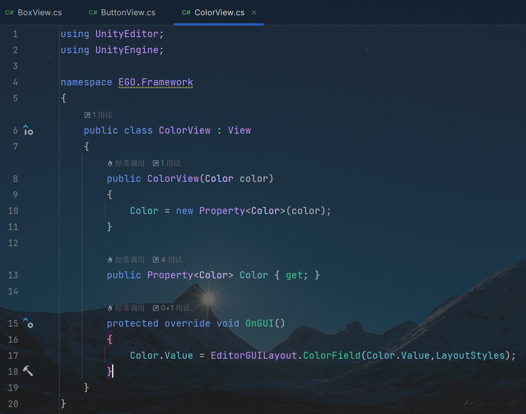Click EditorGUILayout on line 17
Image resolution: width=526 pixels, height=414 pixels.
pyautogui.click(x=254, y=355)
